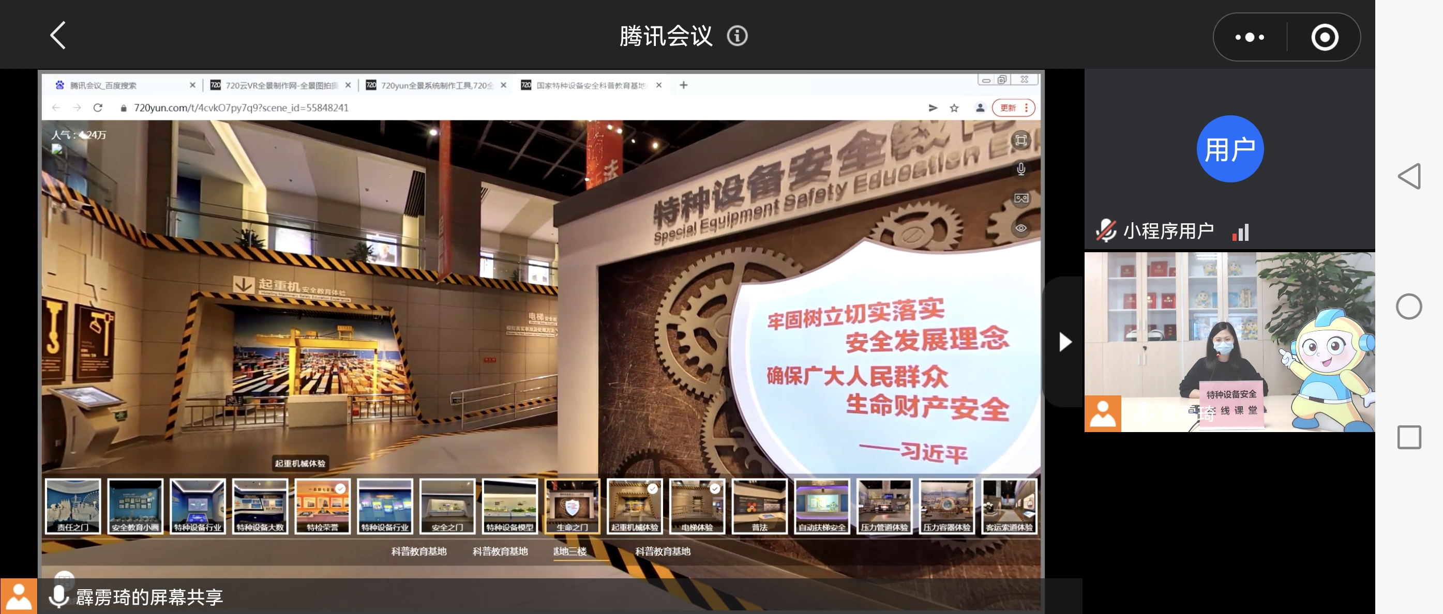This screenshot has height=614, width=1443.
Task: Go back with the top-left arrow
Action: coord(58,36)
